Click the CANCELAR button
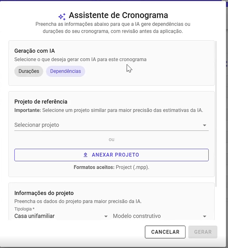 (x=165, y=232)
